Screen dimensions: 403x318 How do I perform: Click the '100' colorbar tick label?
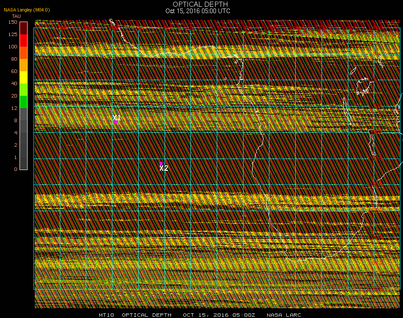point(13,47)
